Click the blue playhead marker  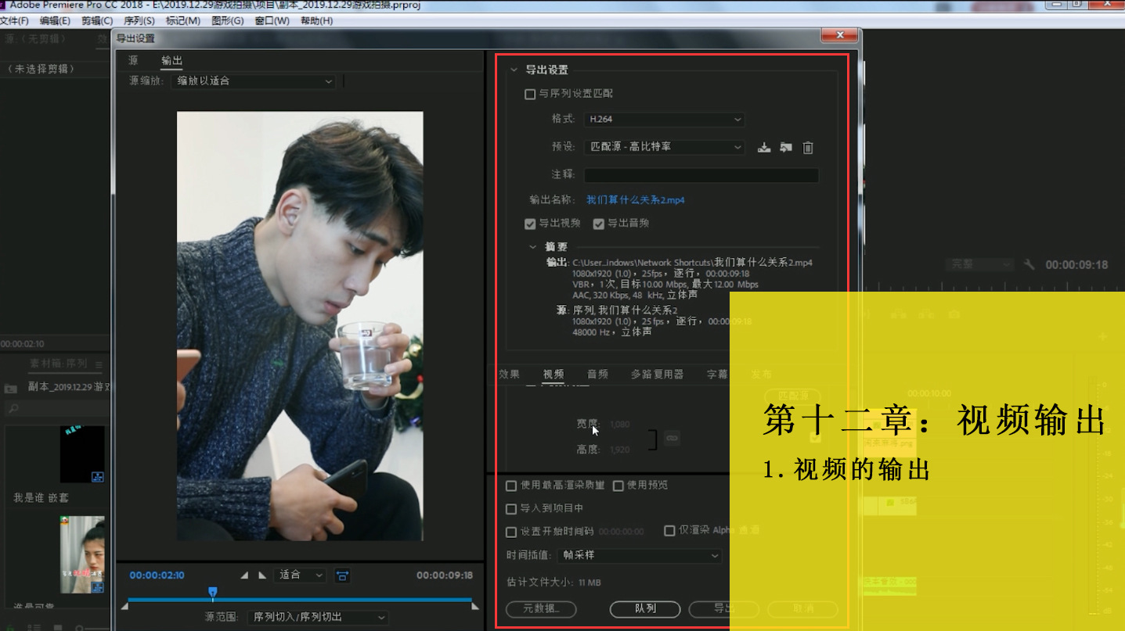pos(212,593)
